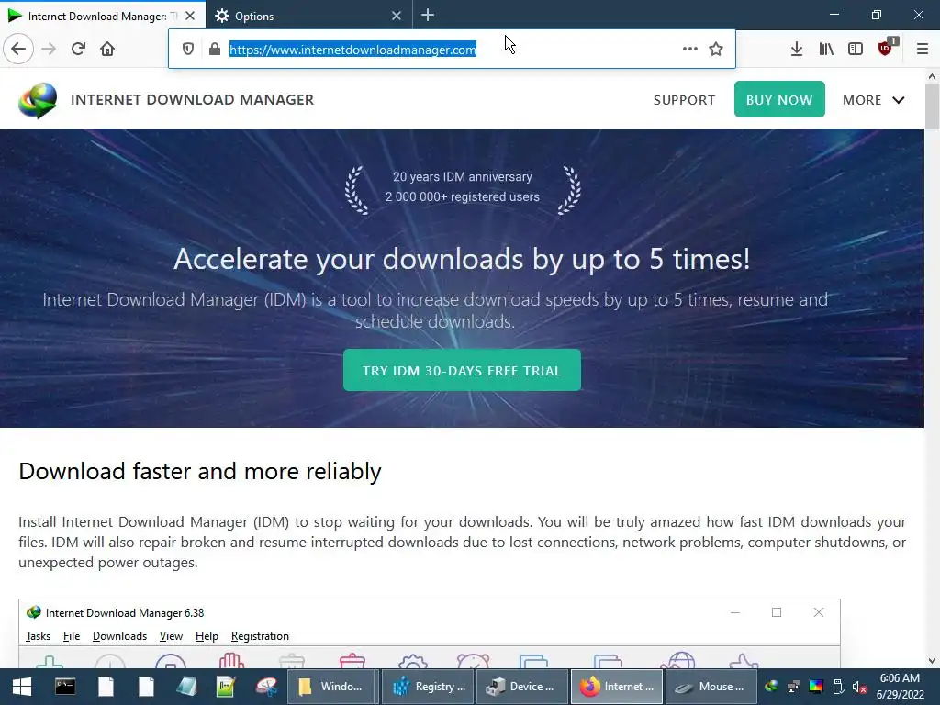Reload the current page
Viewport: 940px width, 705px height.
[78, 49]
